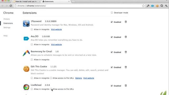
Task: Click the LiveReload extension name
Action: point(36,85)
